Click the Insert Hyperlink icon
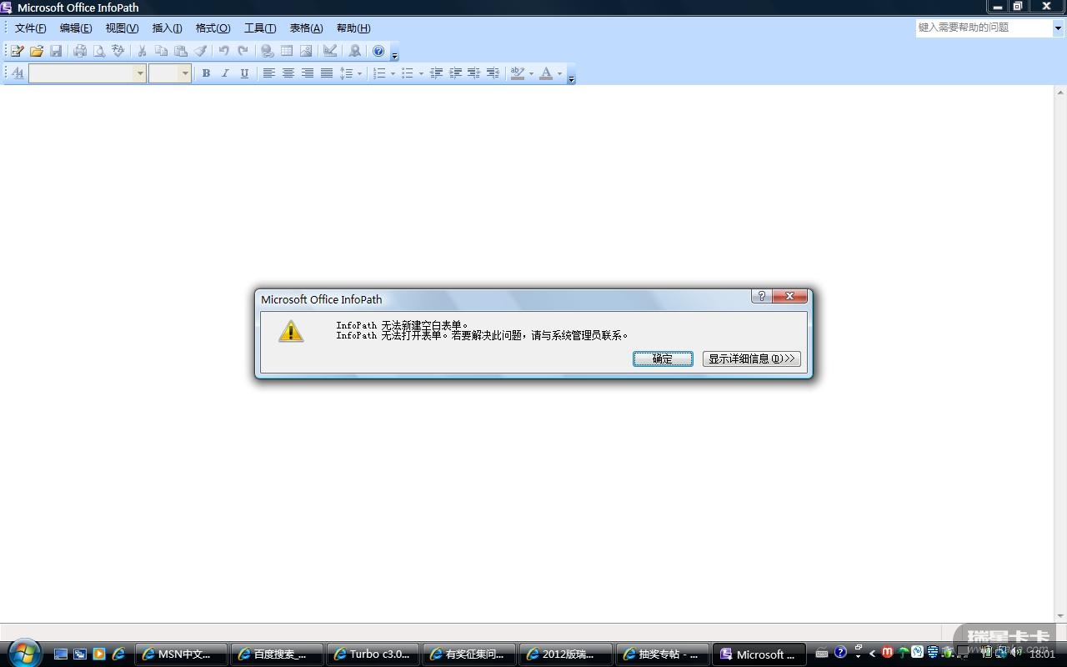 (x=267, y=51)
